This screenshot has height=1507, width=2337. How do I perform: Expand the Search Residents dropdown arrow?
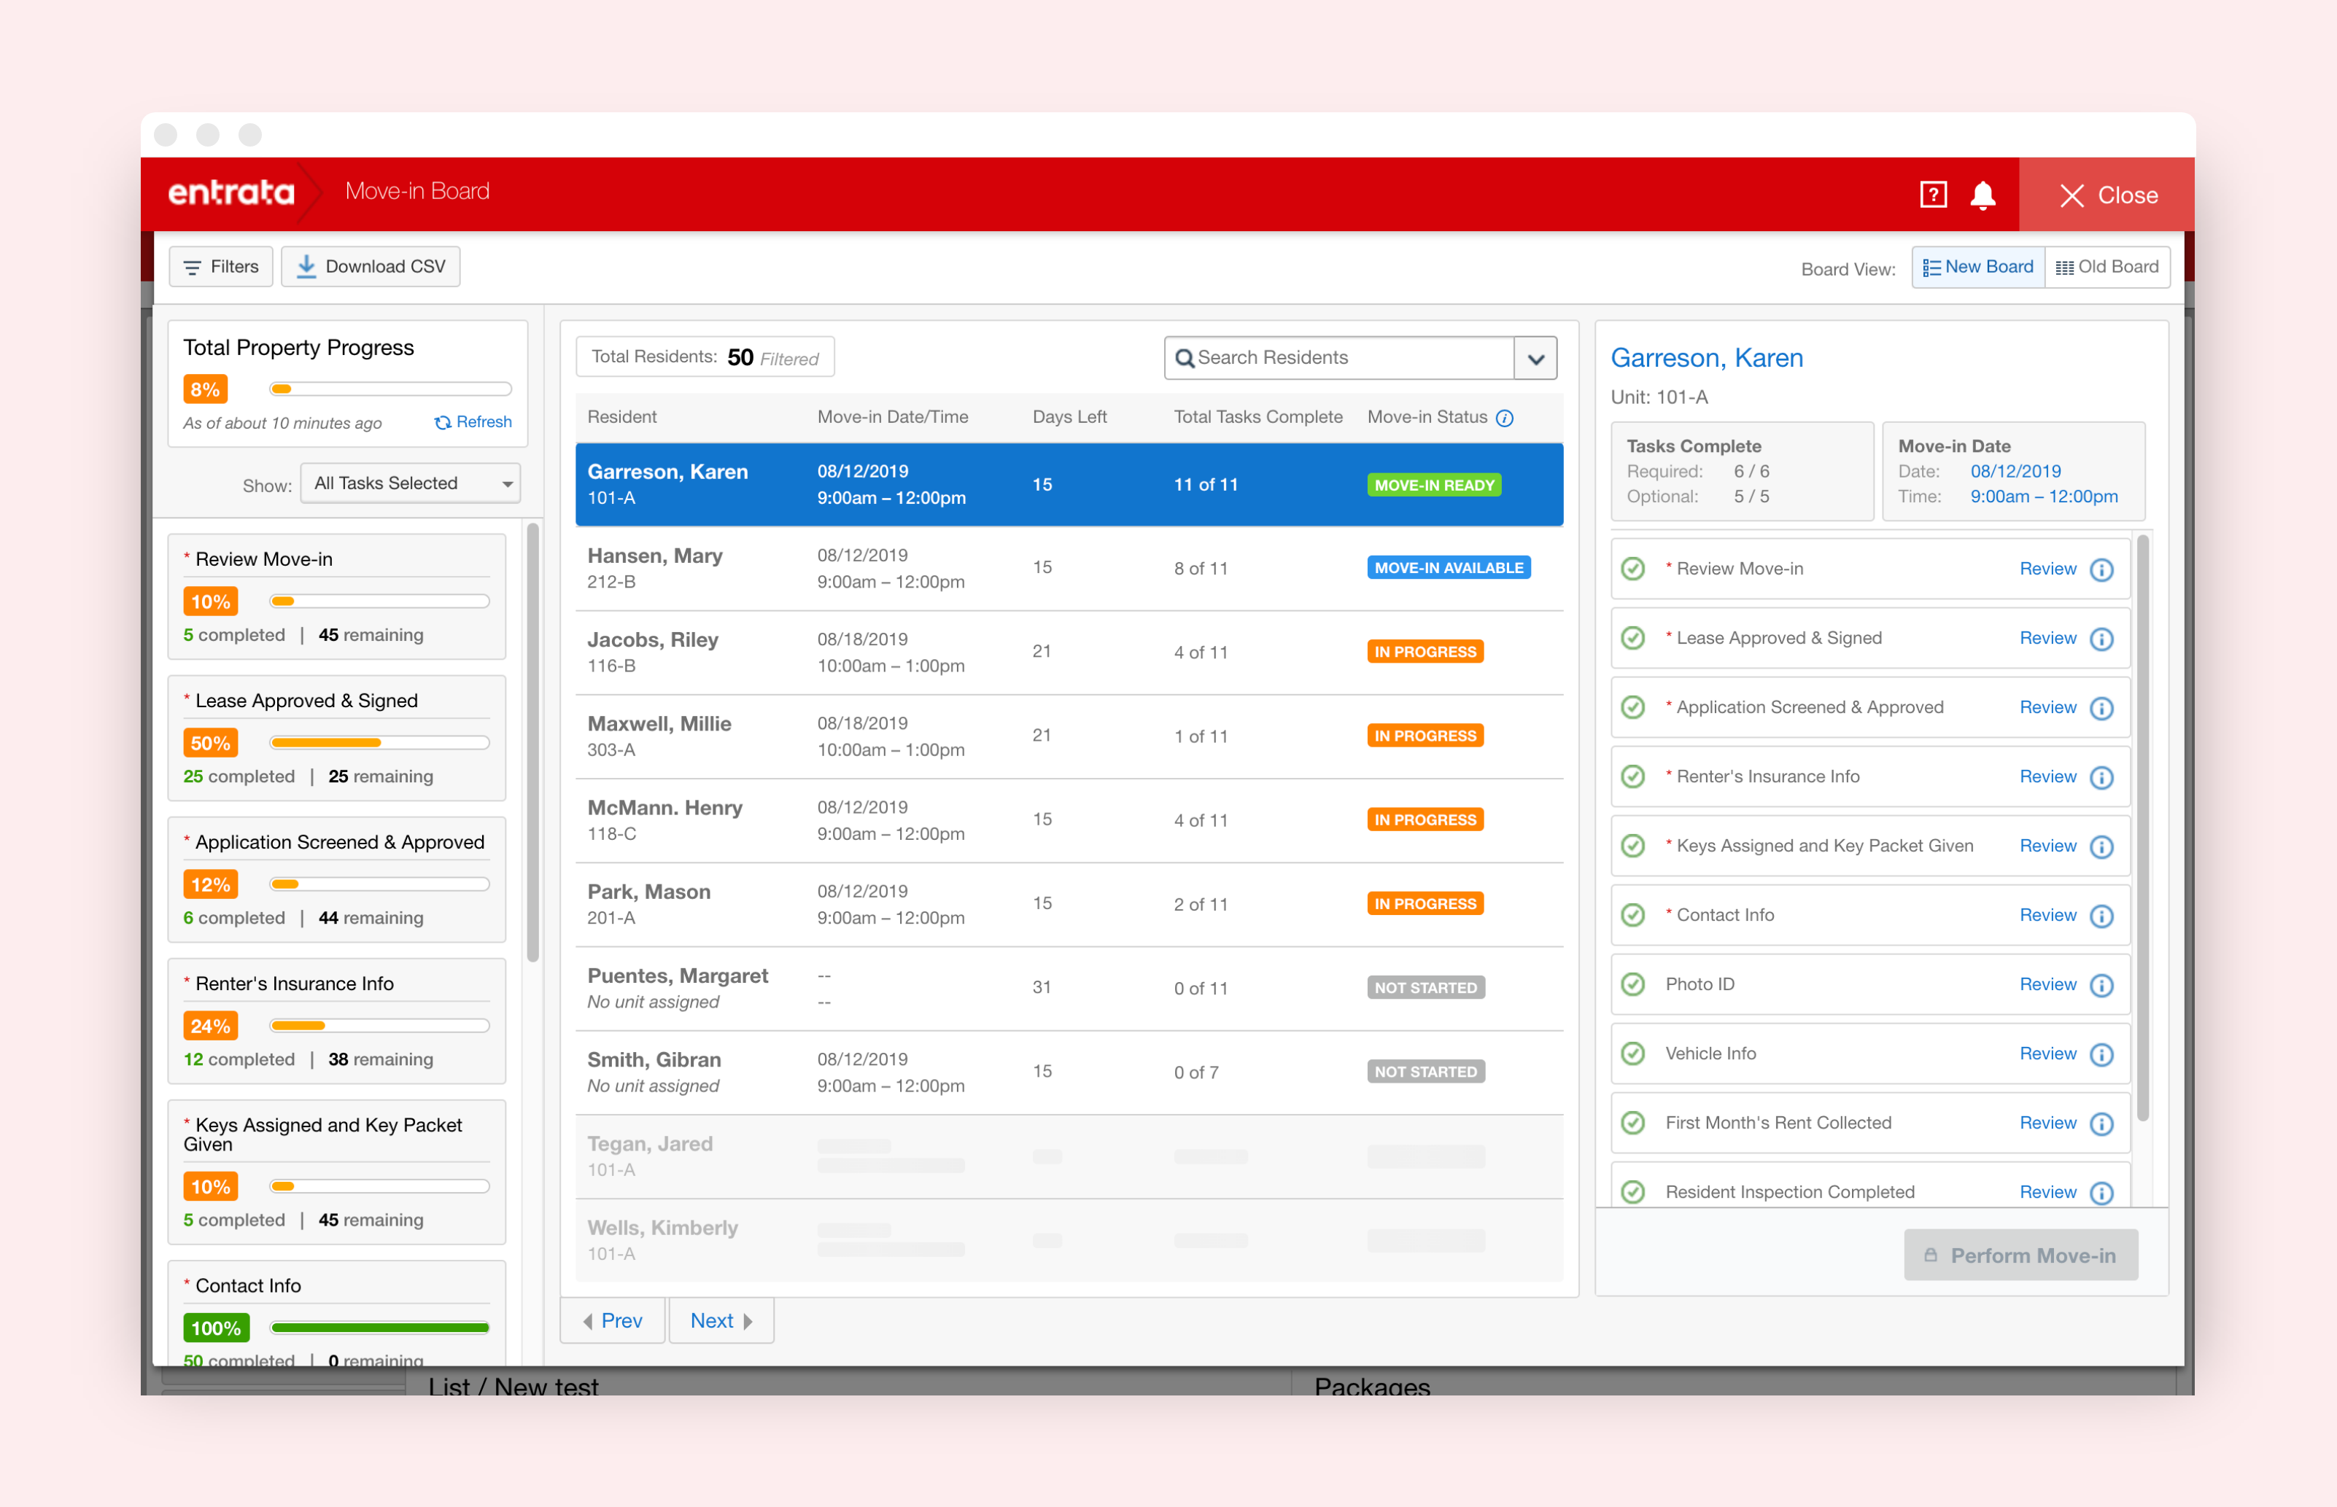1535,358
